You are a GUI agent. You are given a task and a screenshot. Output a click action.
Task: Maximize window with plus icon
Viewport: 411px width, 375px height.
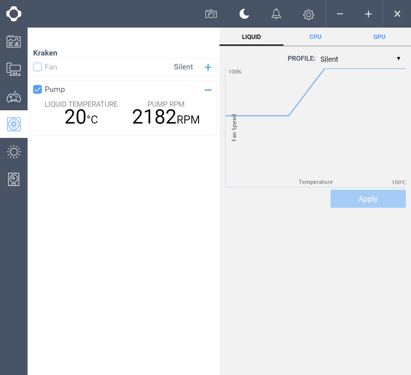[368, 14]
